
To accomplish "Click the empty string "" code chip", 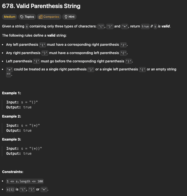I will pos(9,75).
